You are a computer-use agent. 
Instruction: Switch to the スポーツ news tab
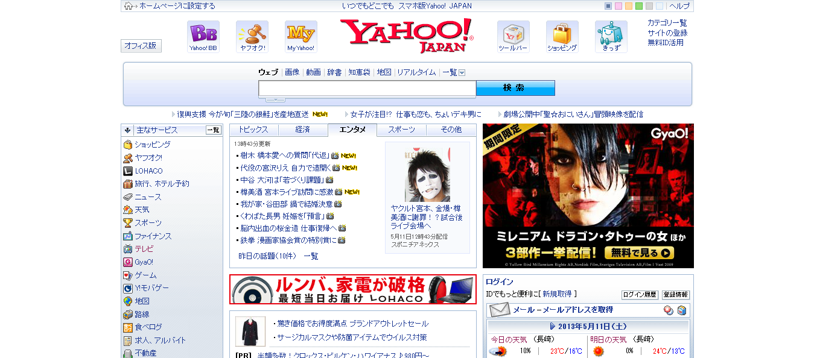coord(402,130)
